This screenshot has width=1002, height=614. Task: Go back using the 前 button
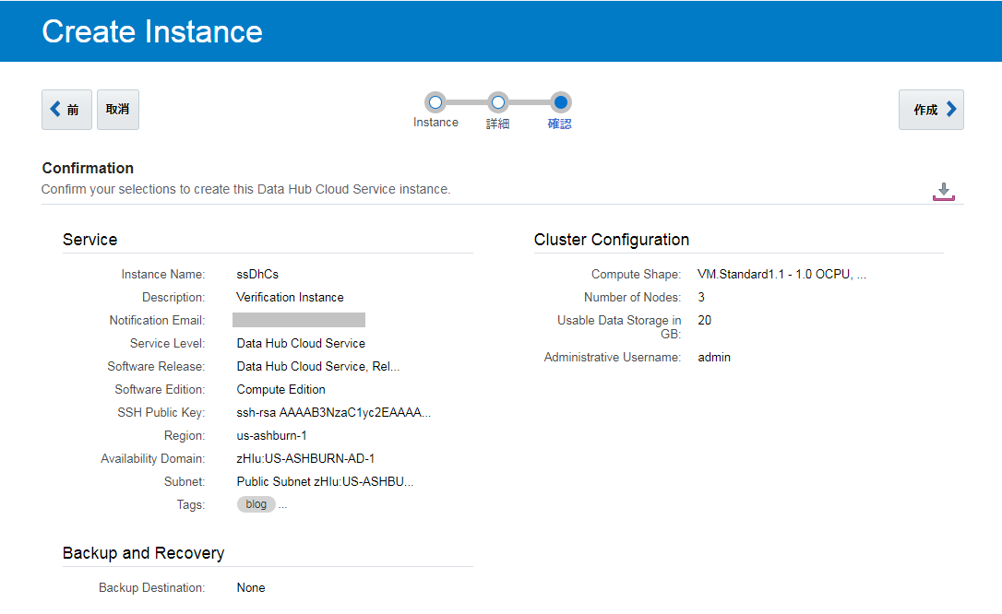pos(67,110)
